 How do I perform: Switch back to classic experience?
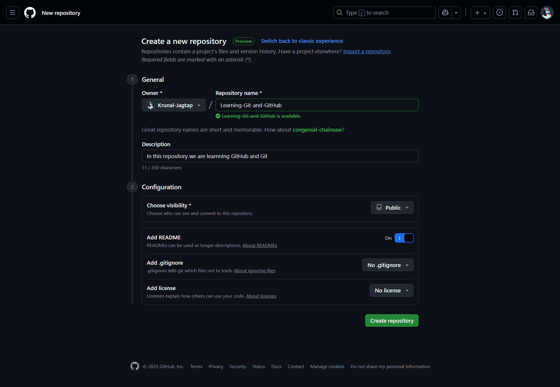302,41
